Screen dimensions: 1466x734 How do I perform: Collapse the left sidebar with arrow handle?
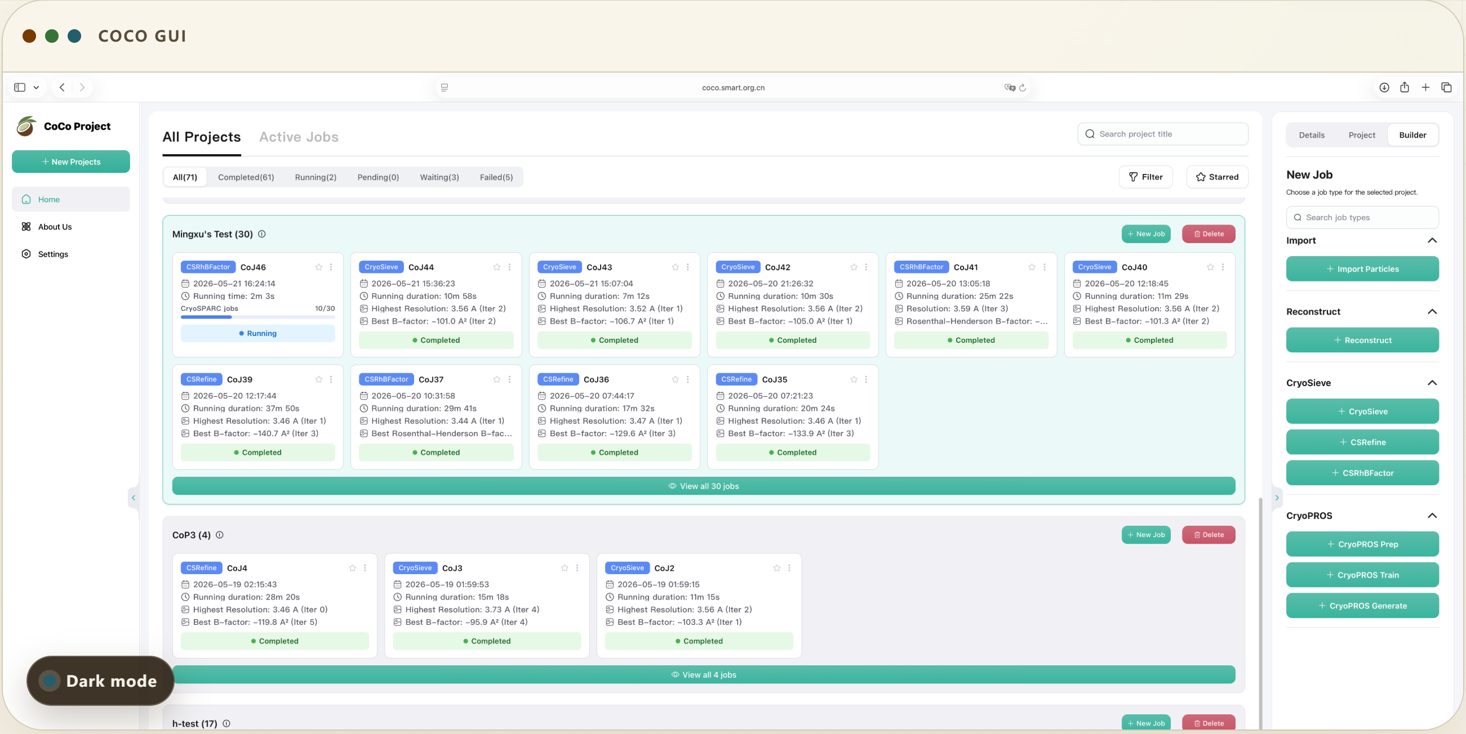134,498
